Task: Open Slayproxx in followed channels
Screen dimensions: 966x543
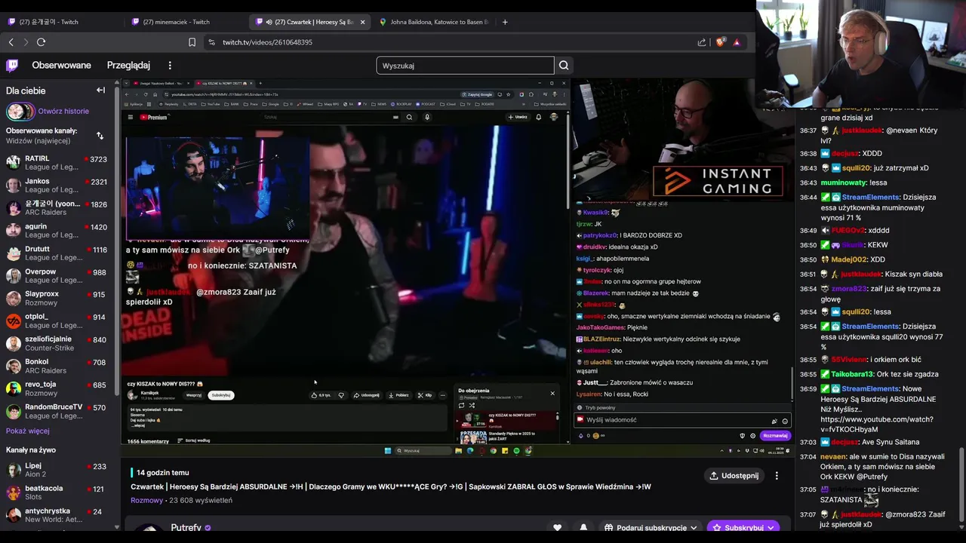Action: (x=57, y=298)
